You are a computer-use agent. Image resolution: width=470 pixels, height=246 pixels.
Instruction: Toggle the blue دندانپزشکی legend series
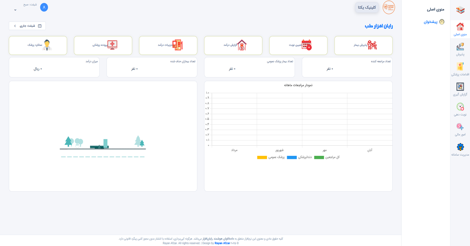coord(292,157)
